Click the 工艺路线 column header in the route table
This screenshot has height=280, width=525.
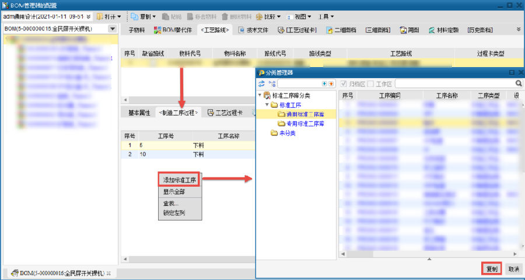tap(401, 53)
